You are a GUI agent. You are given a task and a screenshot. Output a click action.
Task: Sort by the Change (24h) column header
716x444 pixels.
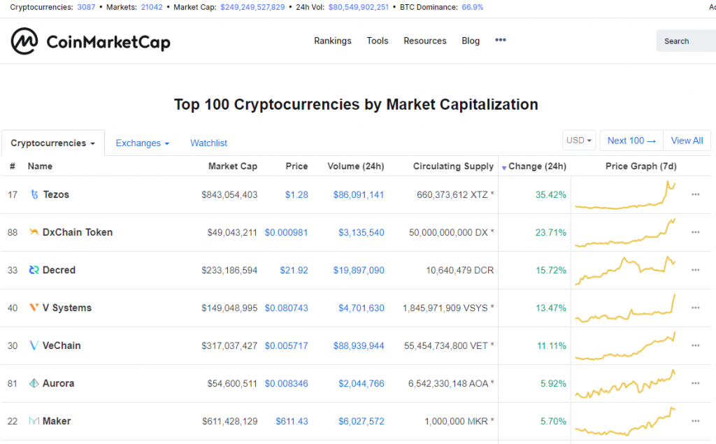pos(534,166)
